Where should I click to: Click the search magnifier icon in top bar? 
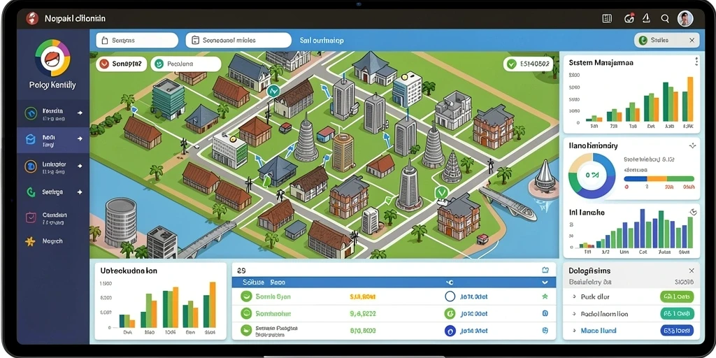tap(665, 19)
